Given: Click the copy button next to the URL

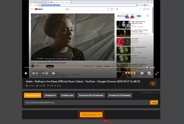Looking at the screenshot, I should [x=153, y=102].
